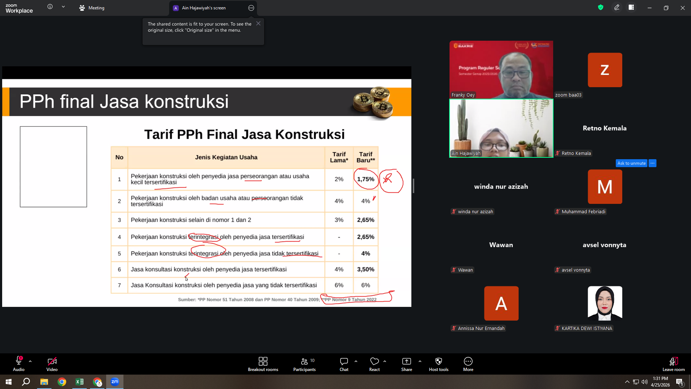Select KARTIKA DEWI ISTIYANA's photo tile
Viewport: 691px width, 389px height.
pyautogui.click(x=605, y=303)
